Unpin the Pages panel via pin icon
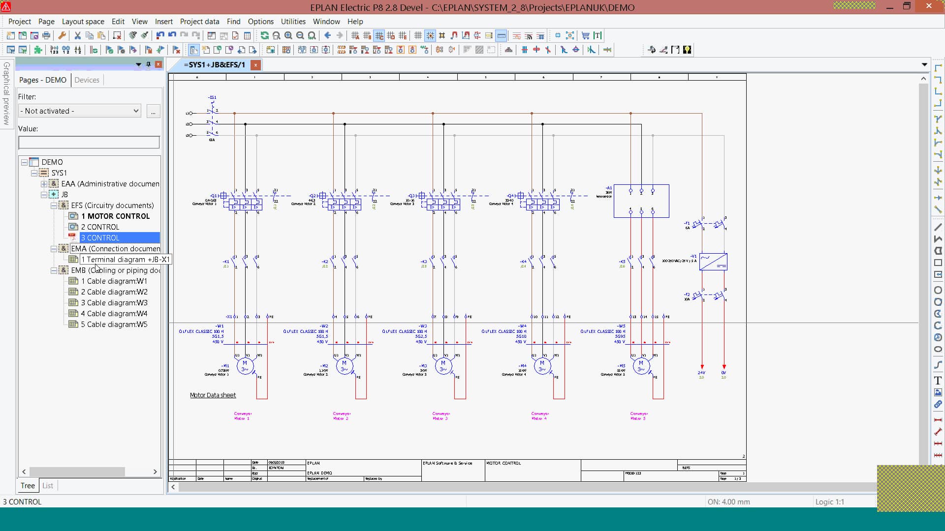The height and width of the screenshot is (531, 945). click(x=148, y=64)
